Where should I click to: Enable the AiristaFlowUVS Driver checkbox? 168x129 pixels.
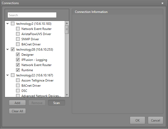click(x=18, y=34)
